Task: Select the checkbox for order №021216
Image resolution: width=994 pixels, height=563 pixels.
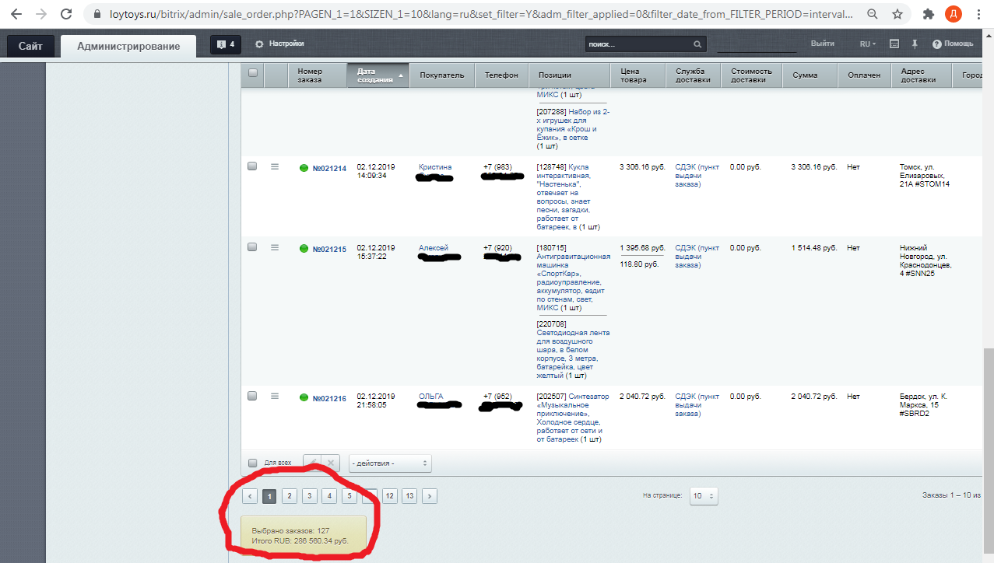Action: (252, 397)
